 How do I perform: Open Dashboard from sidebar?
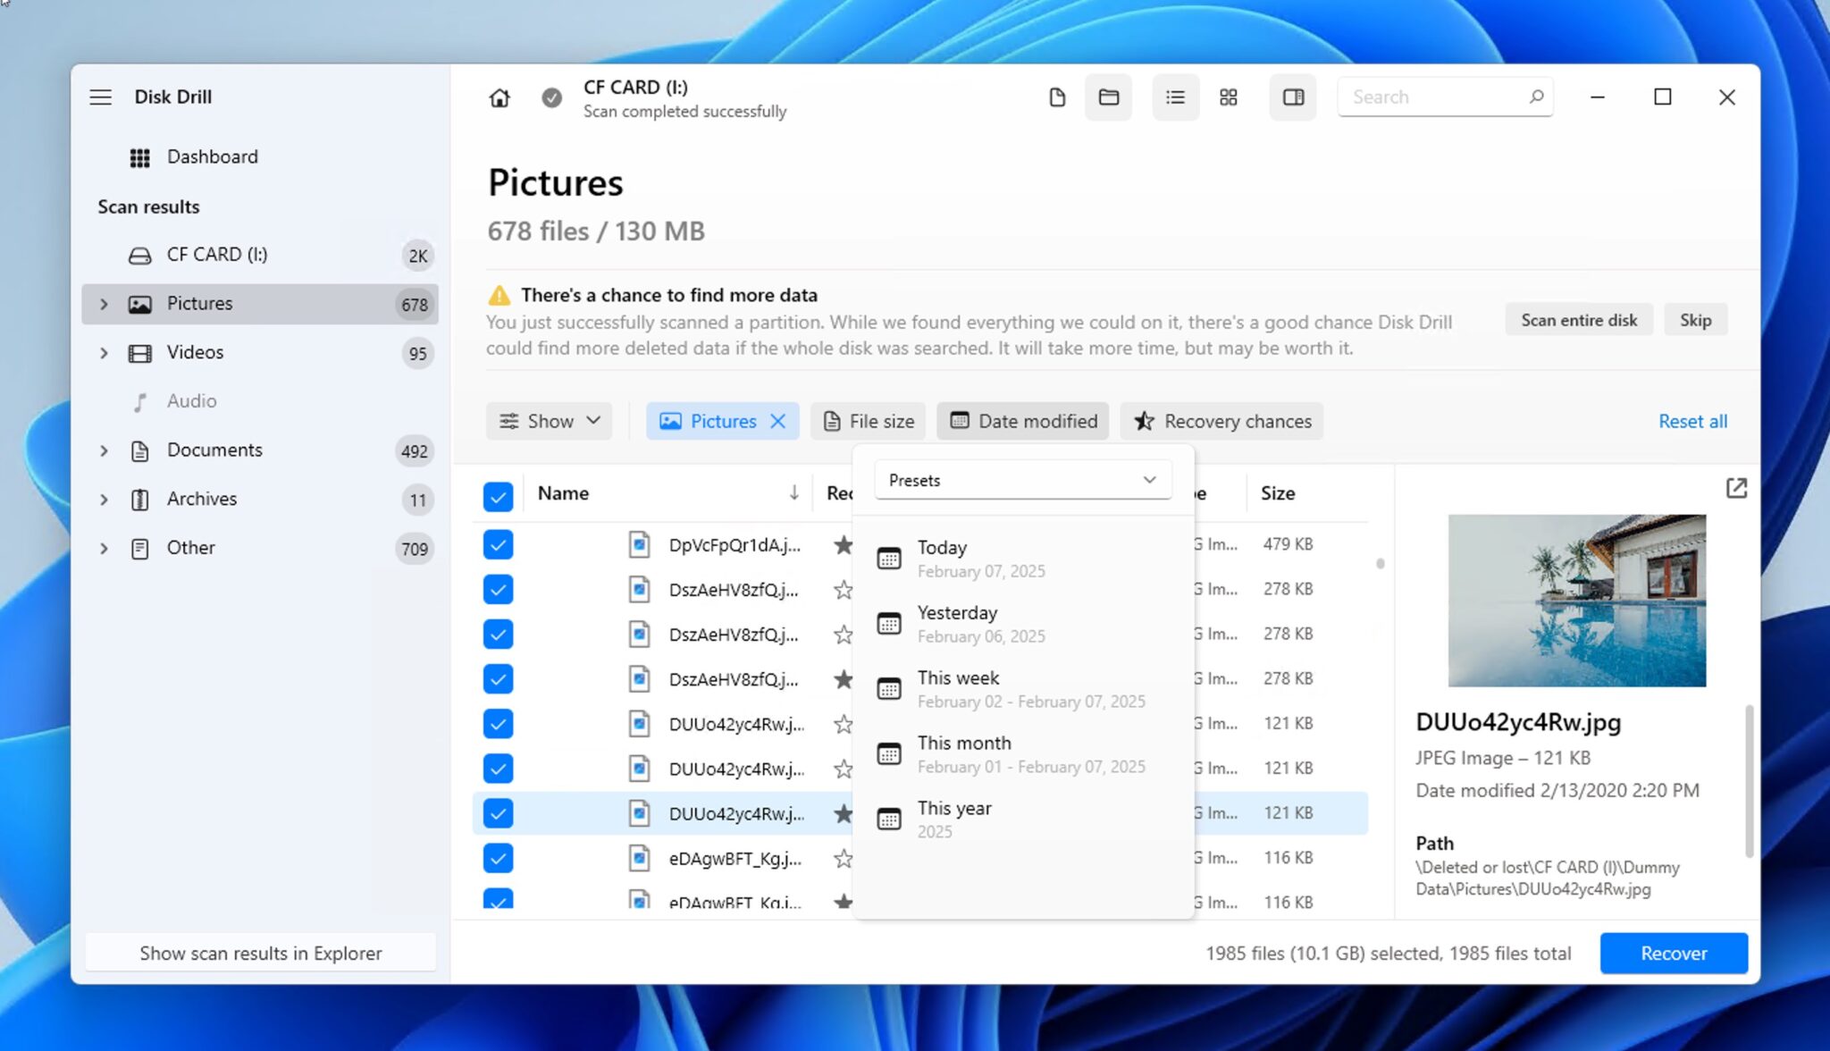(x=212, y=157)
